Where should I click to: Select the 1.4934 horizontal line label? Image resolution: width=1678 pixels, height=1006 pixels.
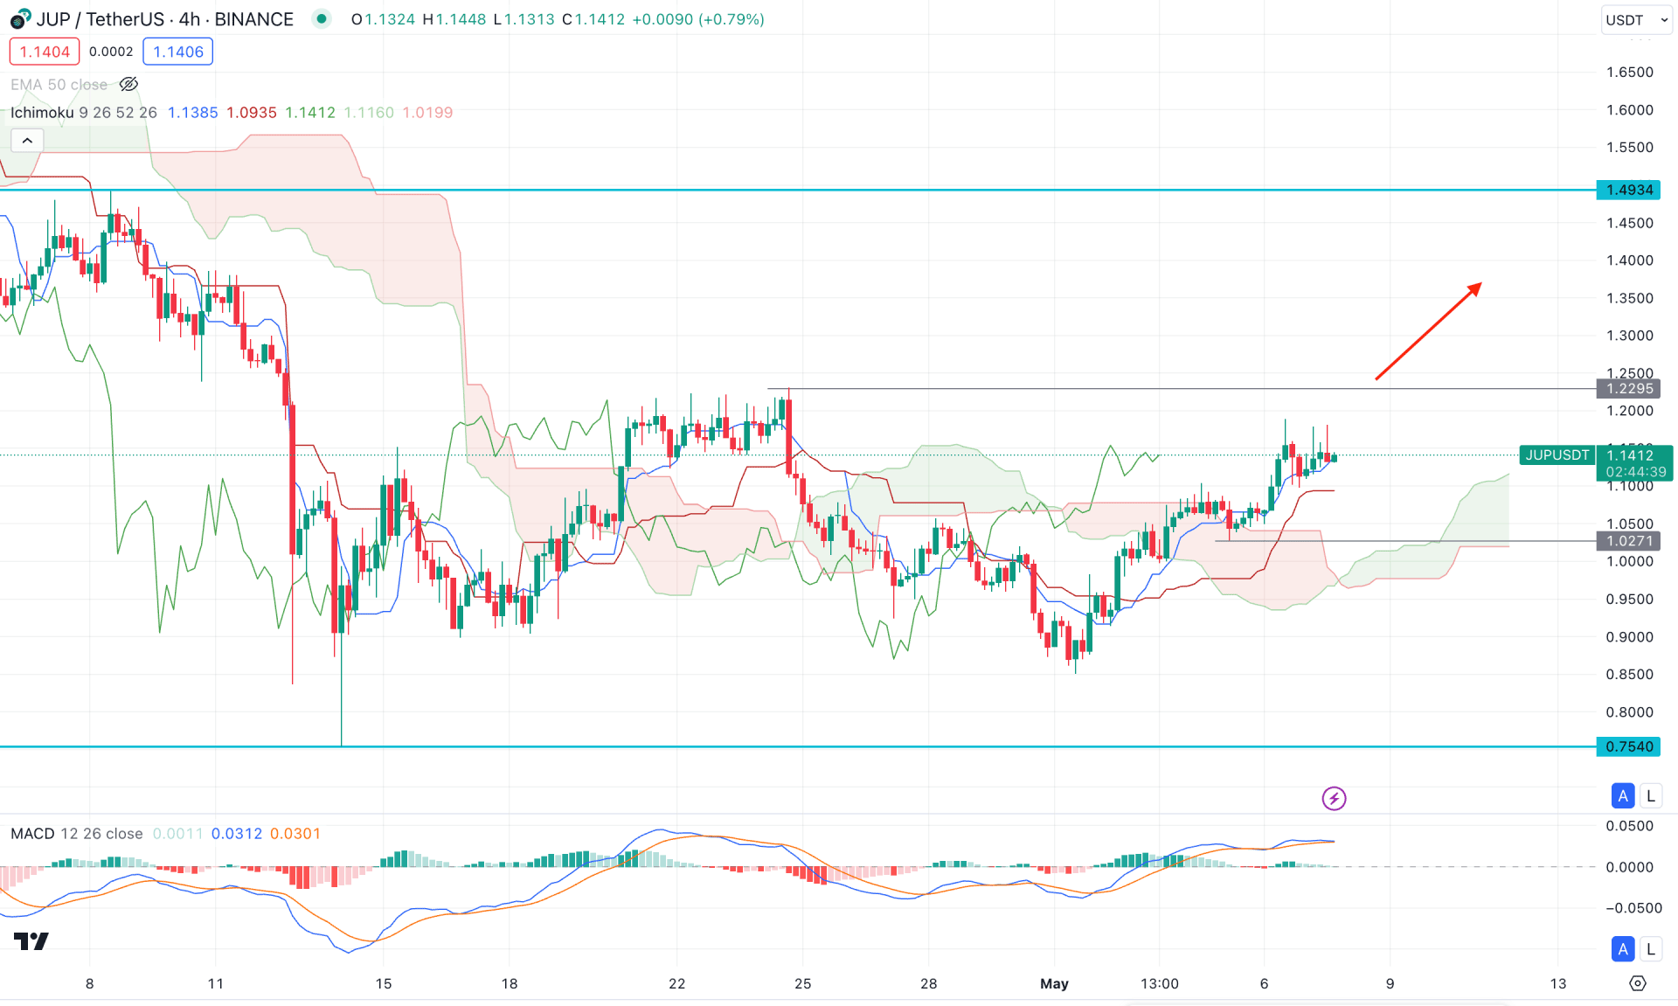point(1629,190)
